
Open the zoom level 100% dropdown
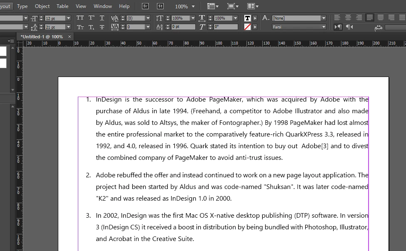[x=193, y=7]
